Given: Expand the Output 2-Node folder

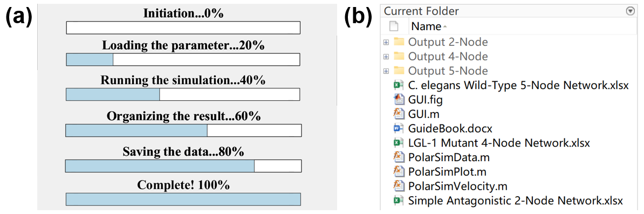Looking at the screenshot, I should pos(386,42).
